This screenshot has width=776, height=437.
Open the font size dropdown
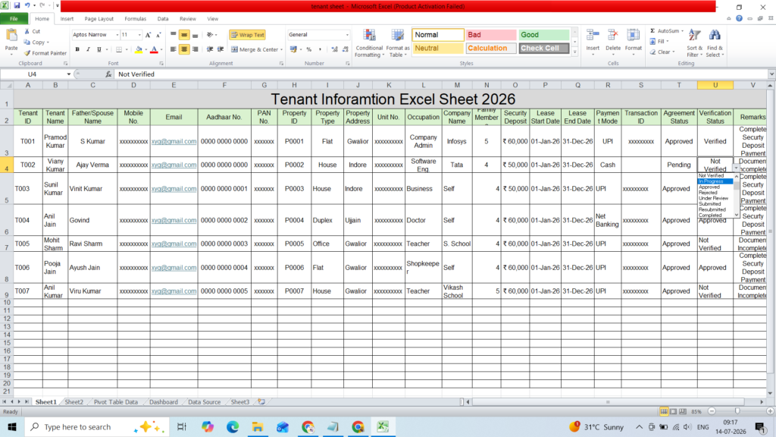click(139, 35)
